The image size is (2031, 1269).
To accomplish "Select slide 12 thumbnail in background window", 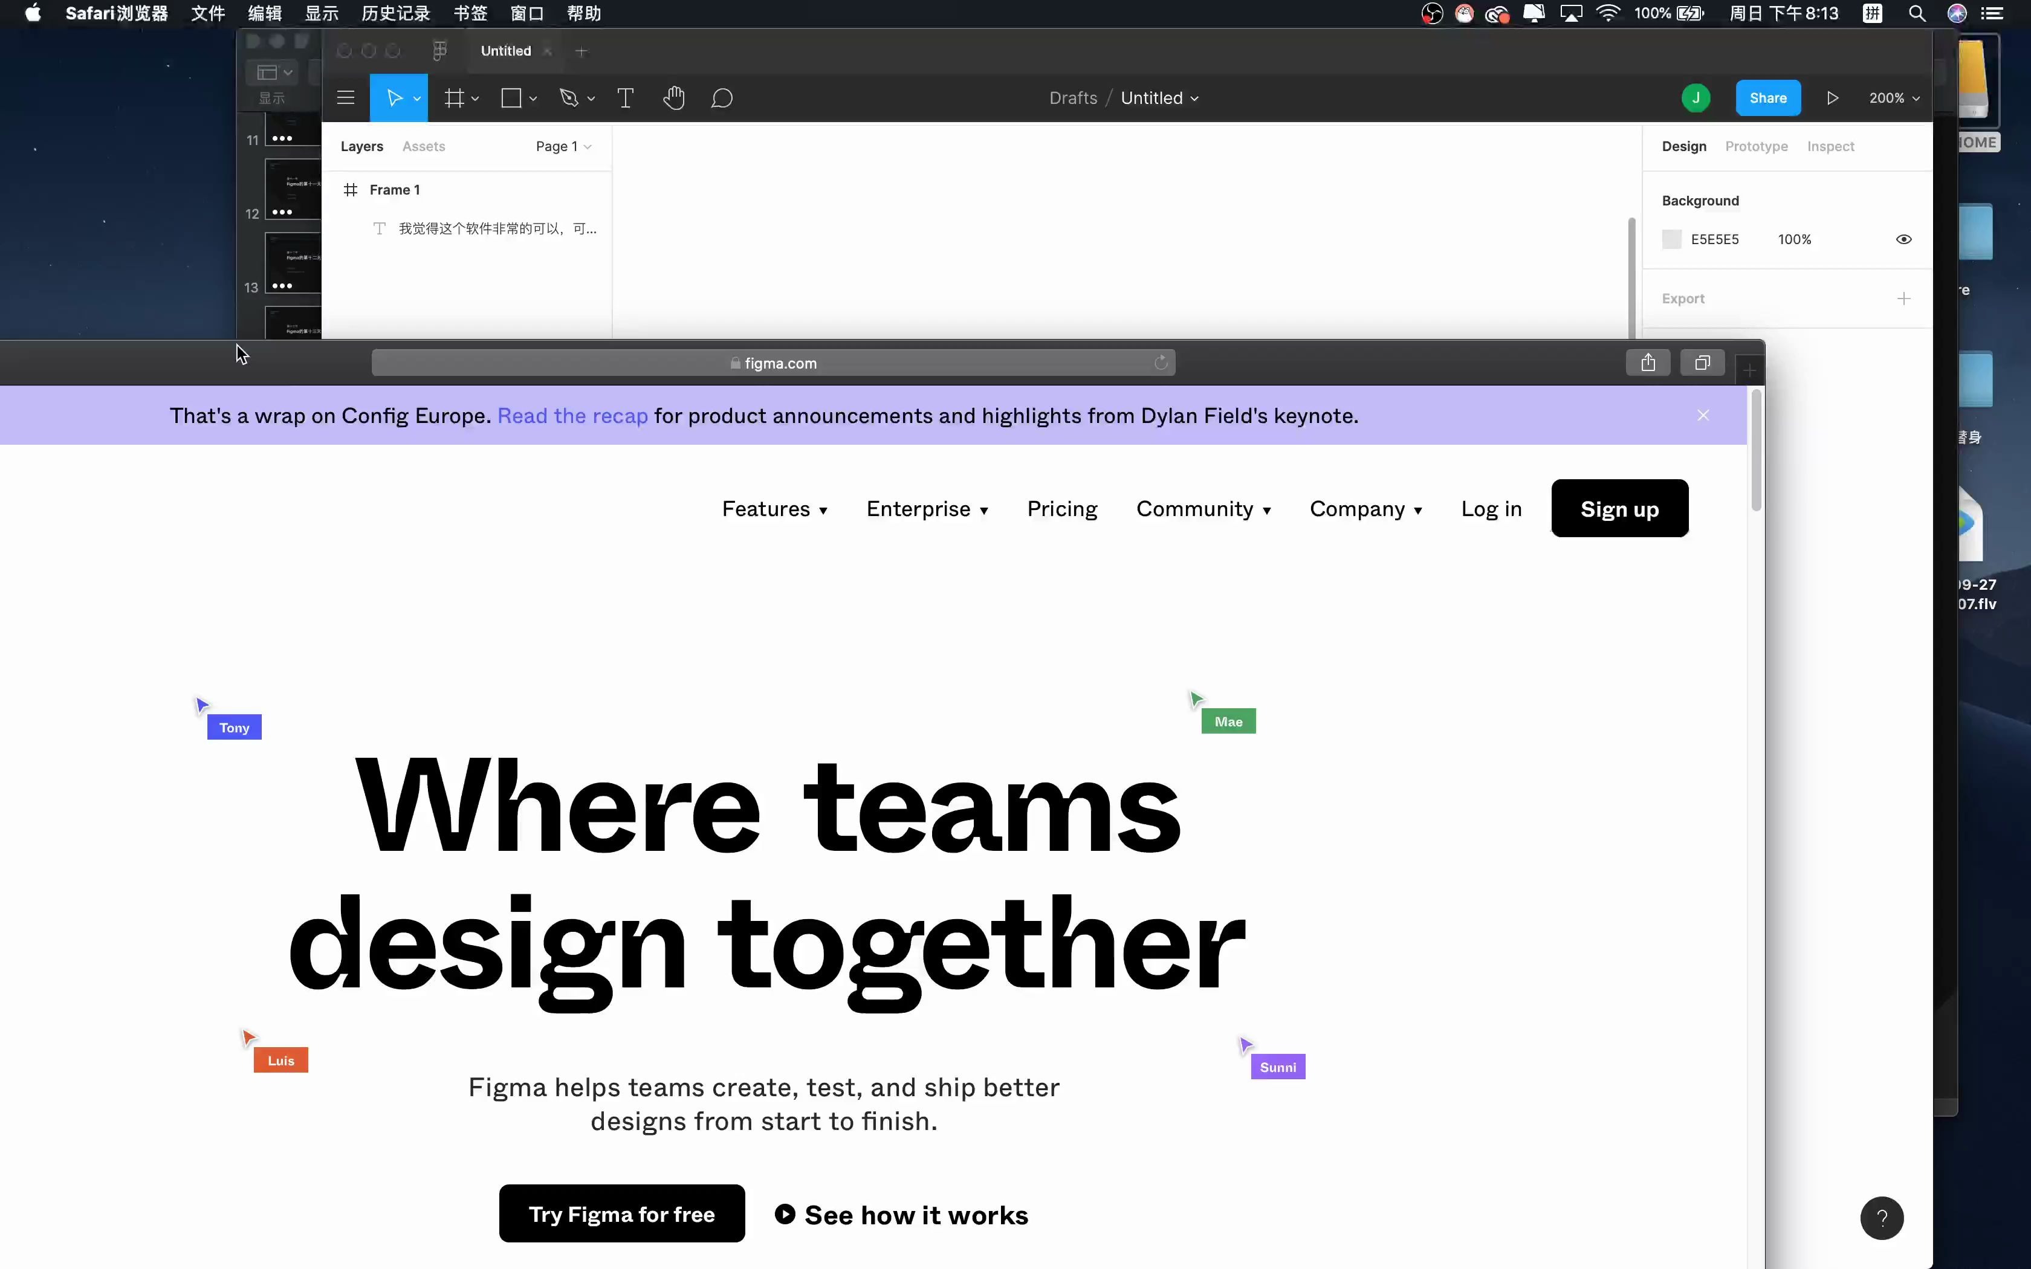I will [293, 190].
